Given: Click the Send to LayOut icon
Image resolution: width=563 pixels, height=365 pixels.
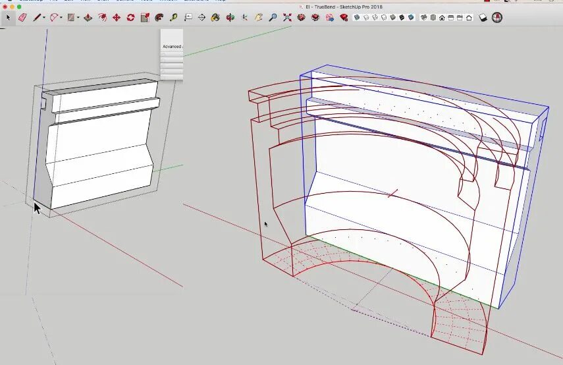Looking at the screenshot, I should click(x=330, y=17).
